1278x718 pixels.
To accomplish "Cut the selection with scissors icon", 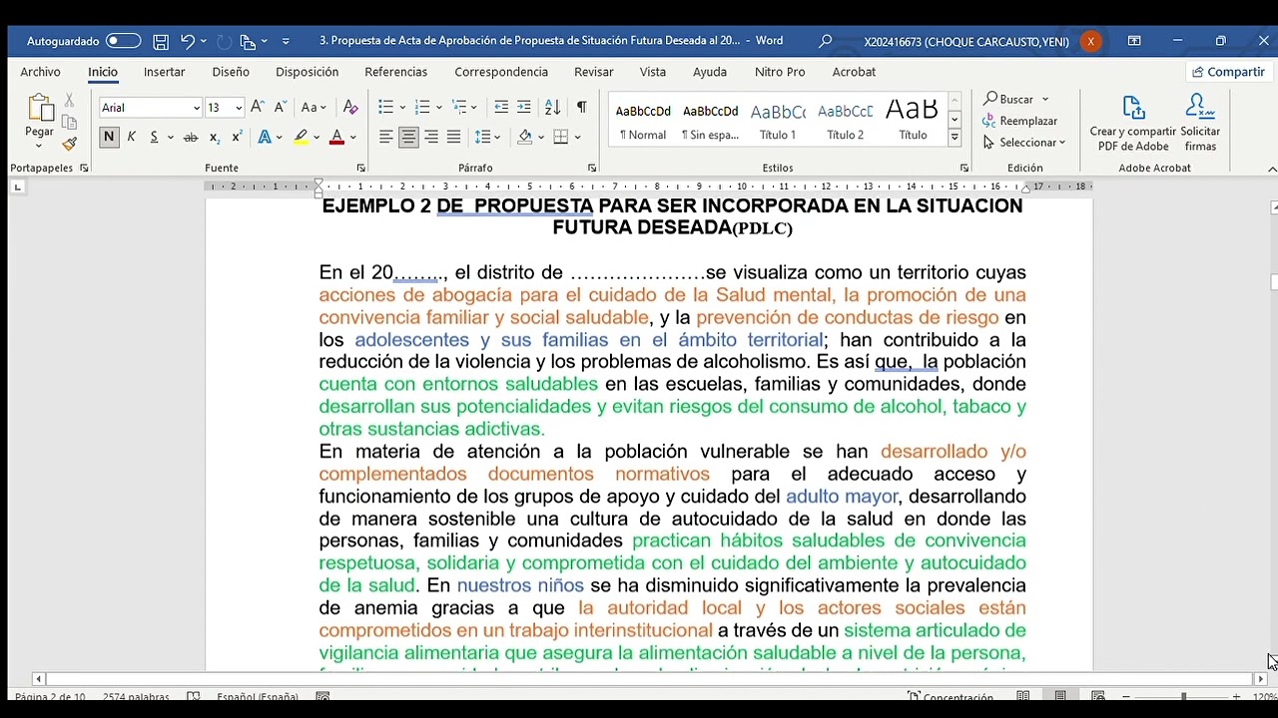I will click(x=69, y=101).
